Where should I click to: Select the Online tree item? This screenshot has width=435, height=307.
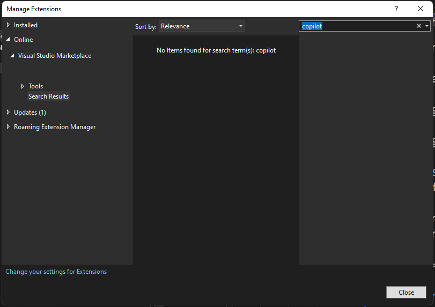23,40
